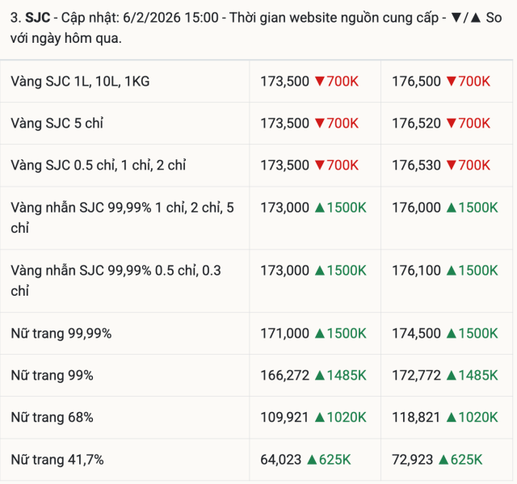The height and width of the screenshot is (484, 517).
Task: Select the 'Nữ trang 99,99%' row label
Action: [61, 334]
